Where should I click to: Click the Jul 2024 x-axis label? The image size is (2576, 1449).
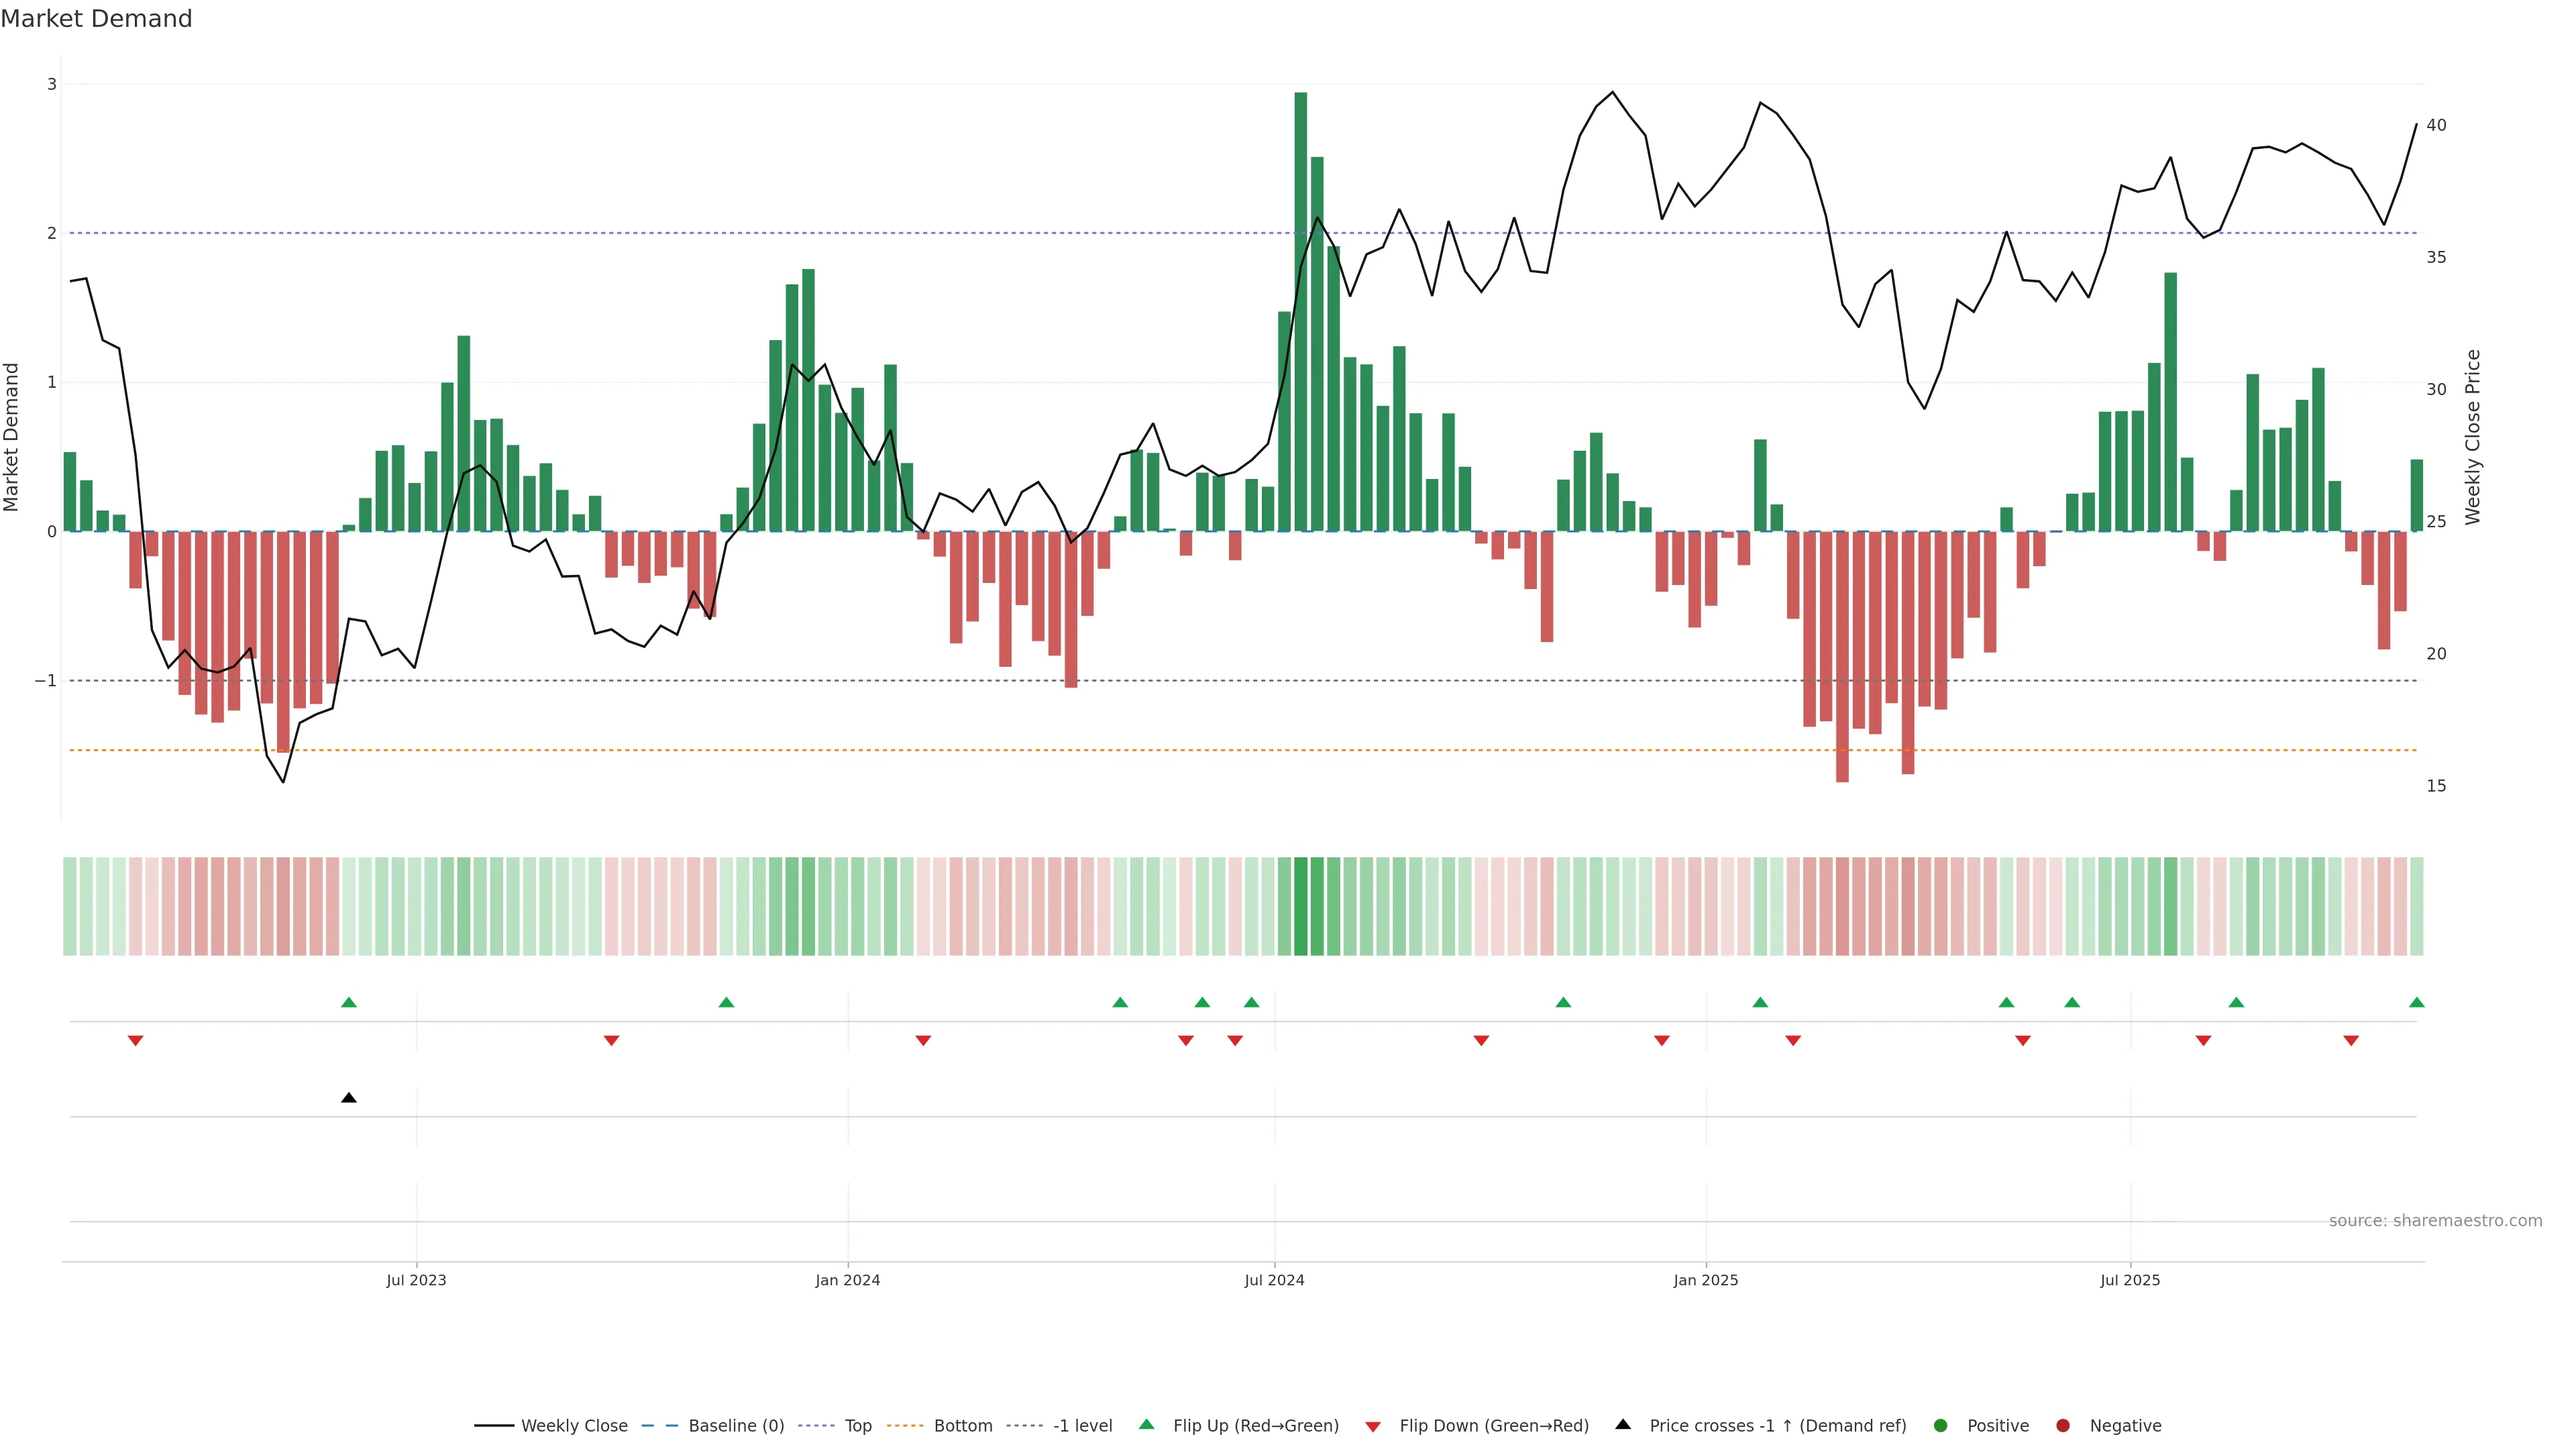(1274, 1280)
